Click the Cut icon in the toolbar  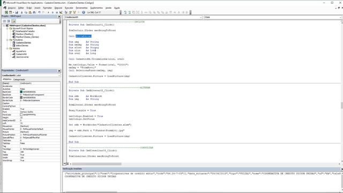click(21, 12)
